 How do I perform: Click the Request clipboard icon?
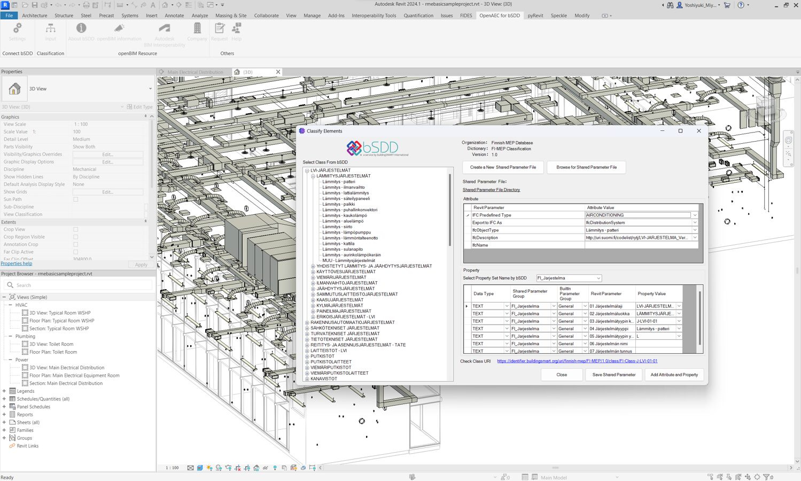pyautogui.click(x=219, y=28)
